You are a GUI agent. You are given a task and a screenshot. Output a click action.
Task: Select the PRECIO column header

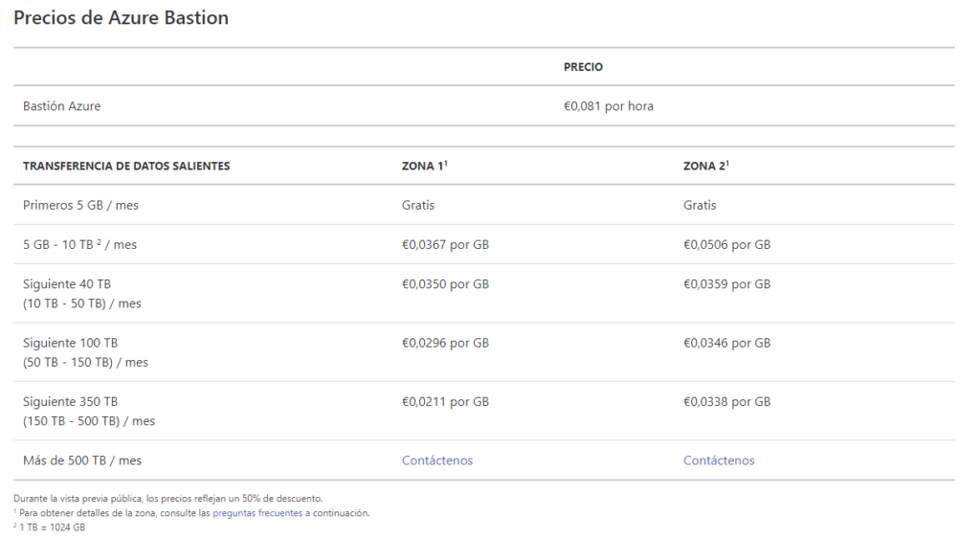(x=583, y=67)
